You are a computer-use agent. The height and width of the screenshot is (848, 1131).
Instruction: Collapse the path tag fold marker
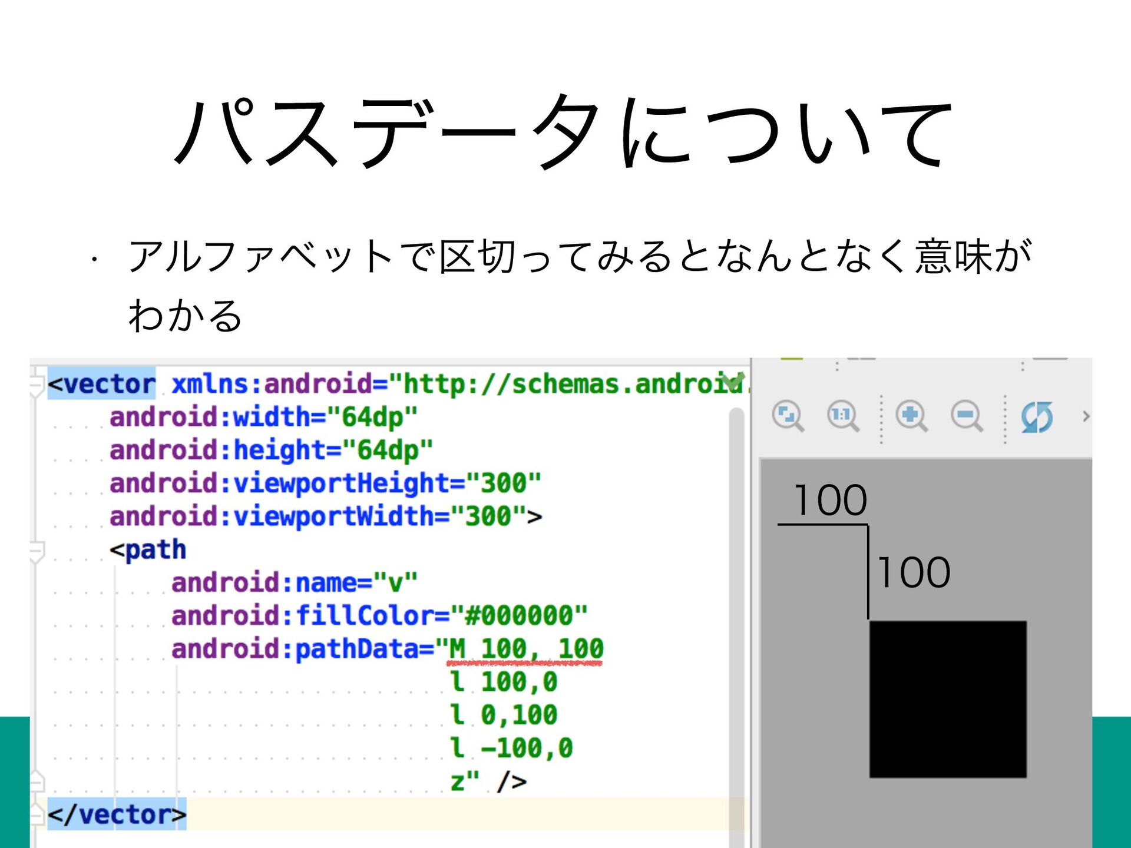point(37,551)
